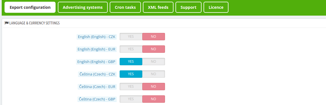Screen dimensions: 326x105
Task: Click the red NO for English - CZK
Action: click(x=154, y=37)
